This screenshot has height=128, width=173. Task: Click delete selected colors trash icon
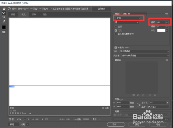pyautogui.click(x=155, y=95)
